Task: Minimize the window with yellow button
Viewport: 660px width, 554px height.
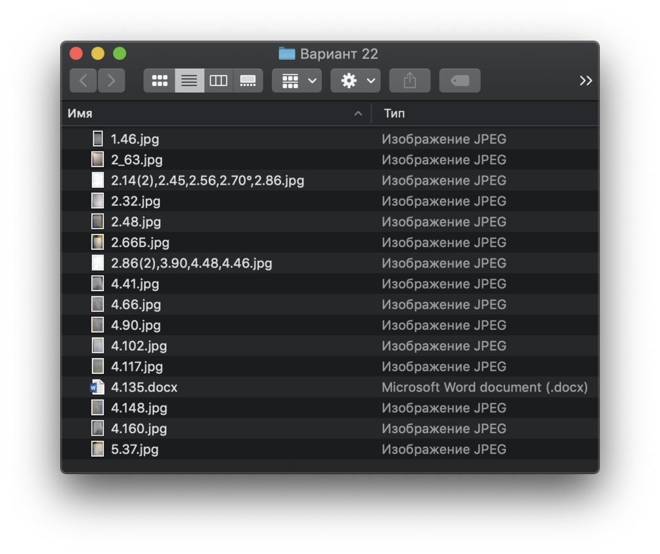Action: pos(98,53)
